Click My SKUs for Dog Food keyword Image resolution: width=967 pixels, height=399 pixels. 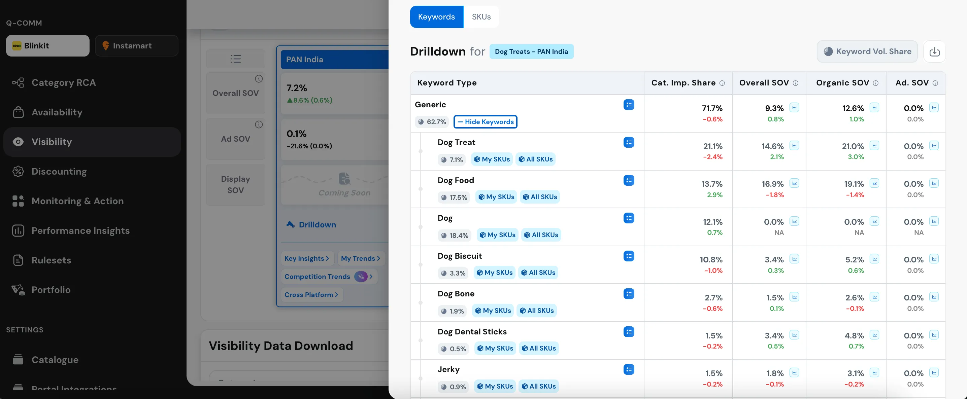pyautogui.click(x=496, y=197)
